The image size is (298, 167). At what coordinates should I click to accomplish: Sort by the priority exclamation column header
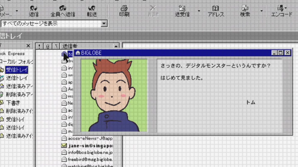[x=39, y=46]
